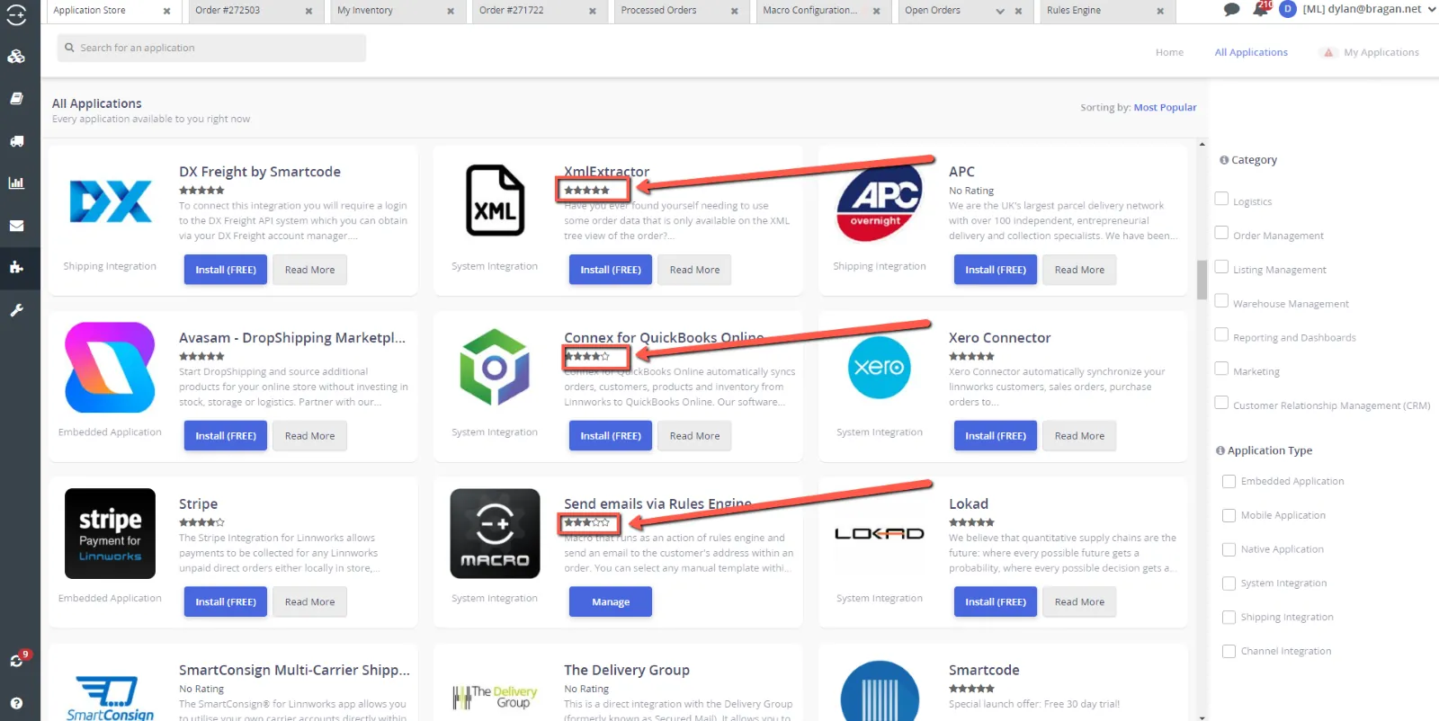Go to the Home navigation link

(x=1169, y=52)
